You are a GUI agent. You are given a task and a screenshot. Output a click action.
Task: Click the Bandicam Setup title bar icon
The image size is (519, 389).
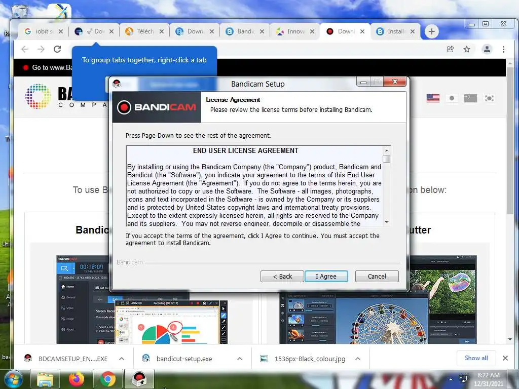(117, 84)
